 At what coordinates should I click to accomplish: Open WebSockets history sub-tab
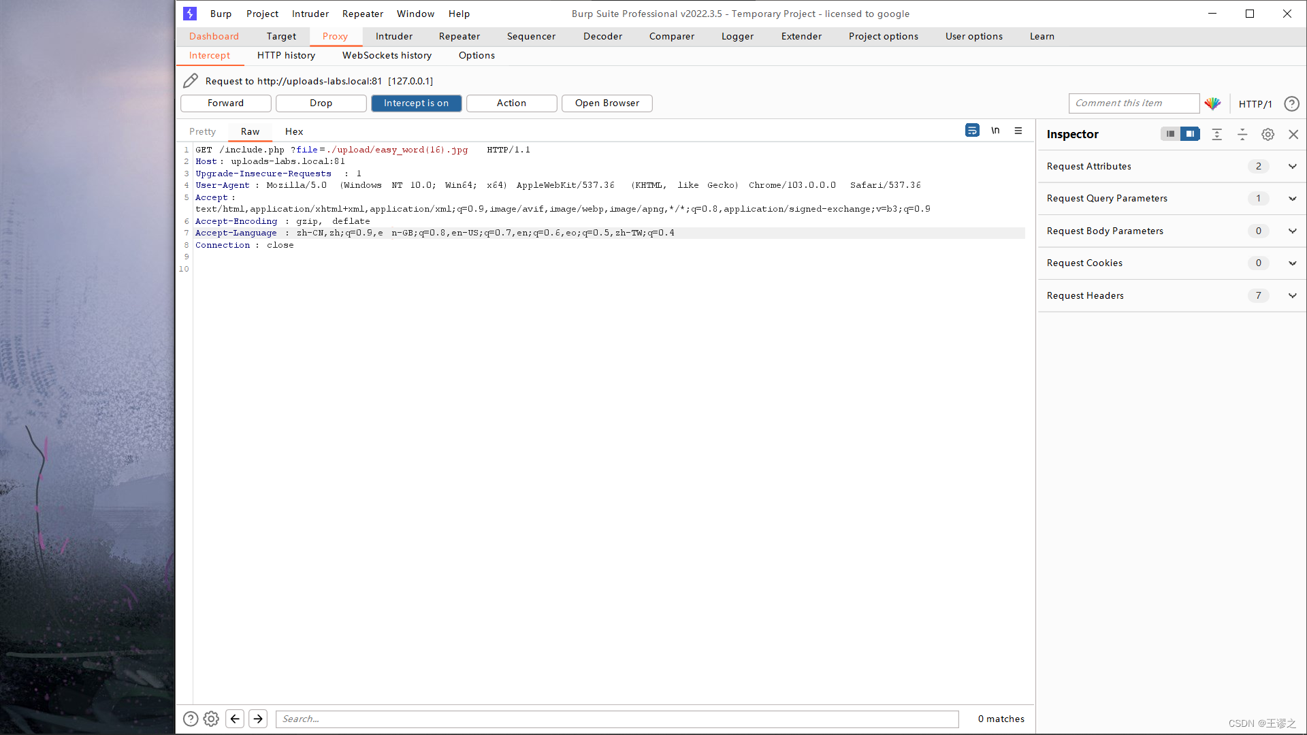pyautogui.click(x=387, y=56)
